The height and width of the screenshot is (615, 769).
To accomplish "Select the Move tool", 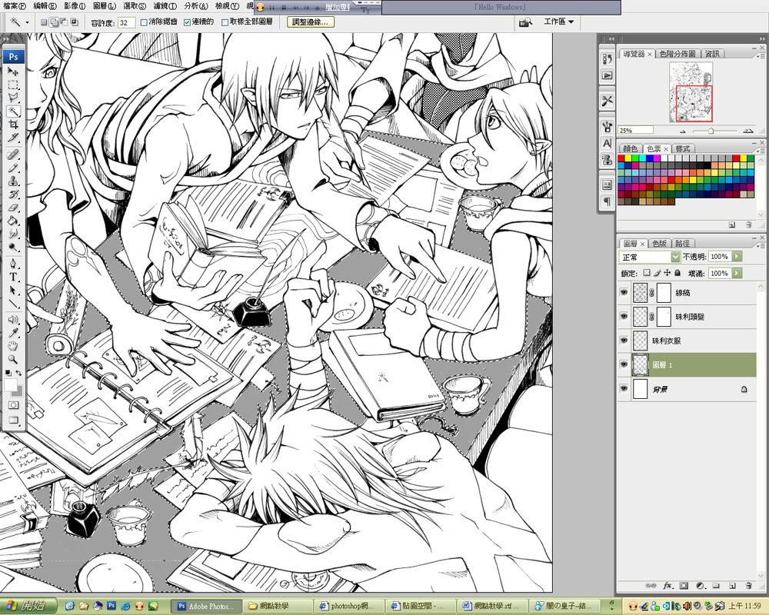I will (x=13, y=71).
